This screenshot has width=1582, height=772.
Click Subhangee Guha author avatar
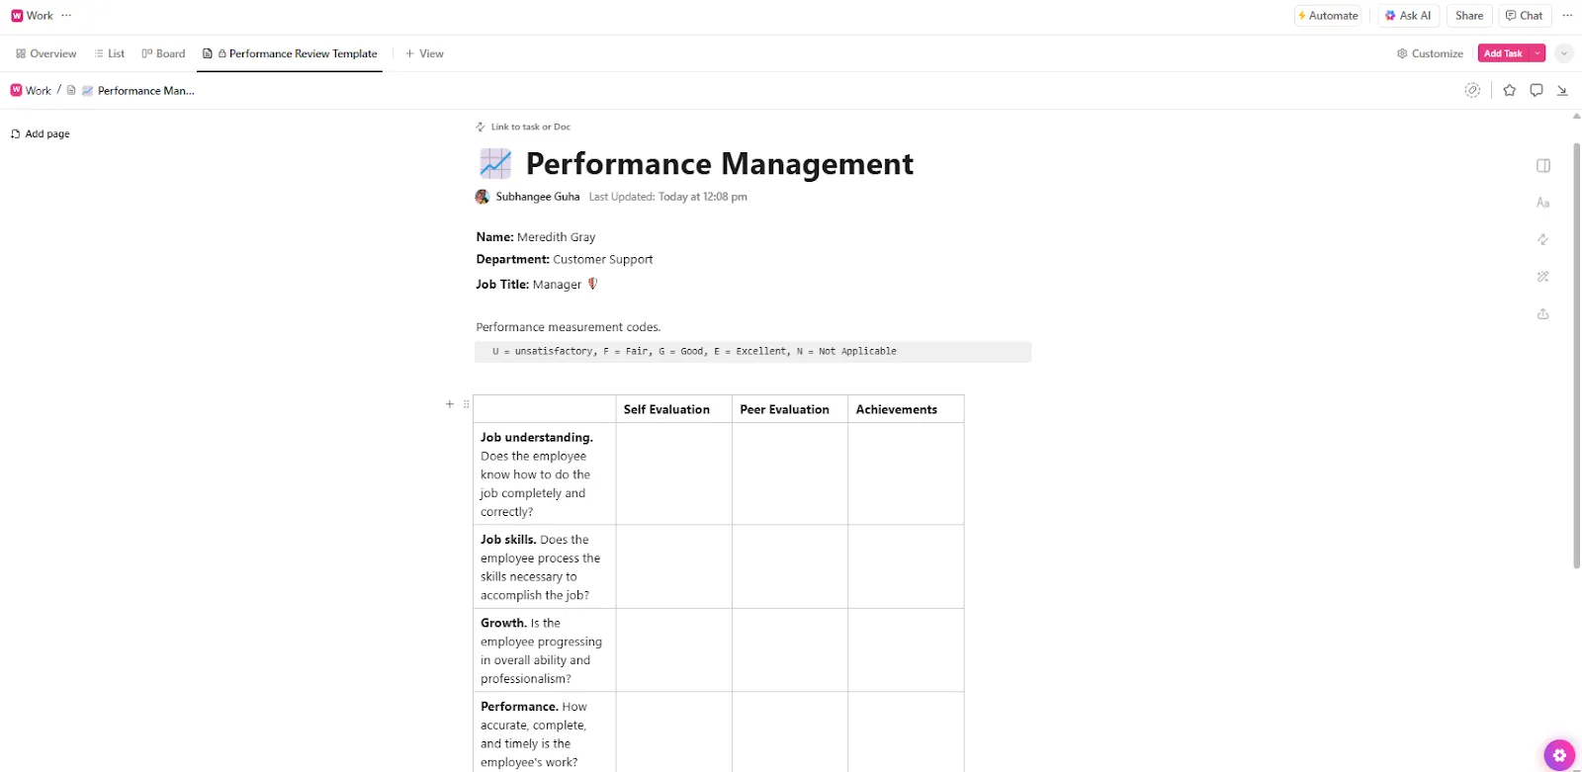point(483,197)
